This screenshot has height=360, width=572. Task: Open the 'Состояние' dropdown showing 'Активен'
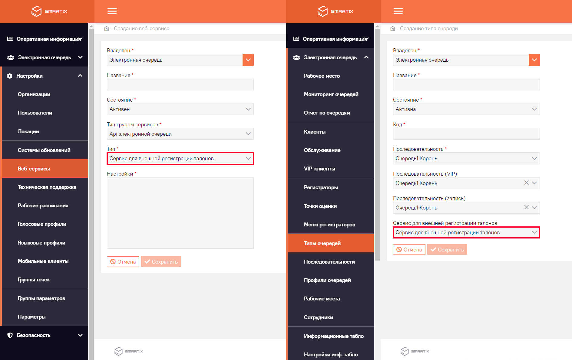point(180,109)
